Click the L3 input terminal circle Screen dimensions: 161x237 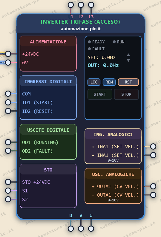click(91, 5)
